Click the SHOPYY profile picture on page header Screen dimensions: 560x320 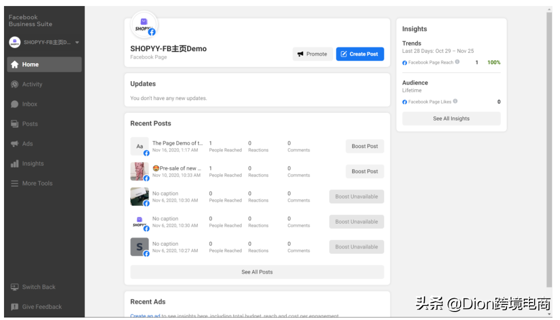(x=144, y=25)
